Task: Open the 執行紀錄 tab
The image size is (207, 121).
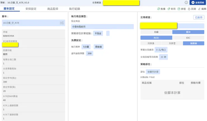Action: coord(75,9)
